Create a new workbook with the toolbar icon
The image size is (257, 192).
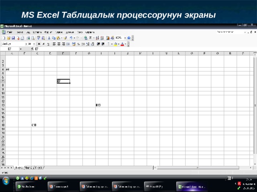point(4,38)
